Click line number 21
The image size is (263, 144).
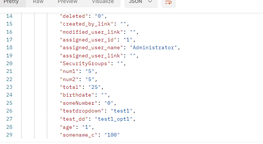(9, 71)
